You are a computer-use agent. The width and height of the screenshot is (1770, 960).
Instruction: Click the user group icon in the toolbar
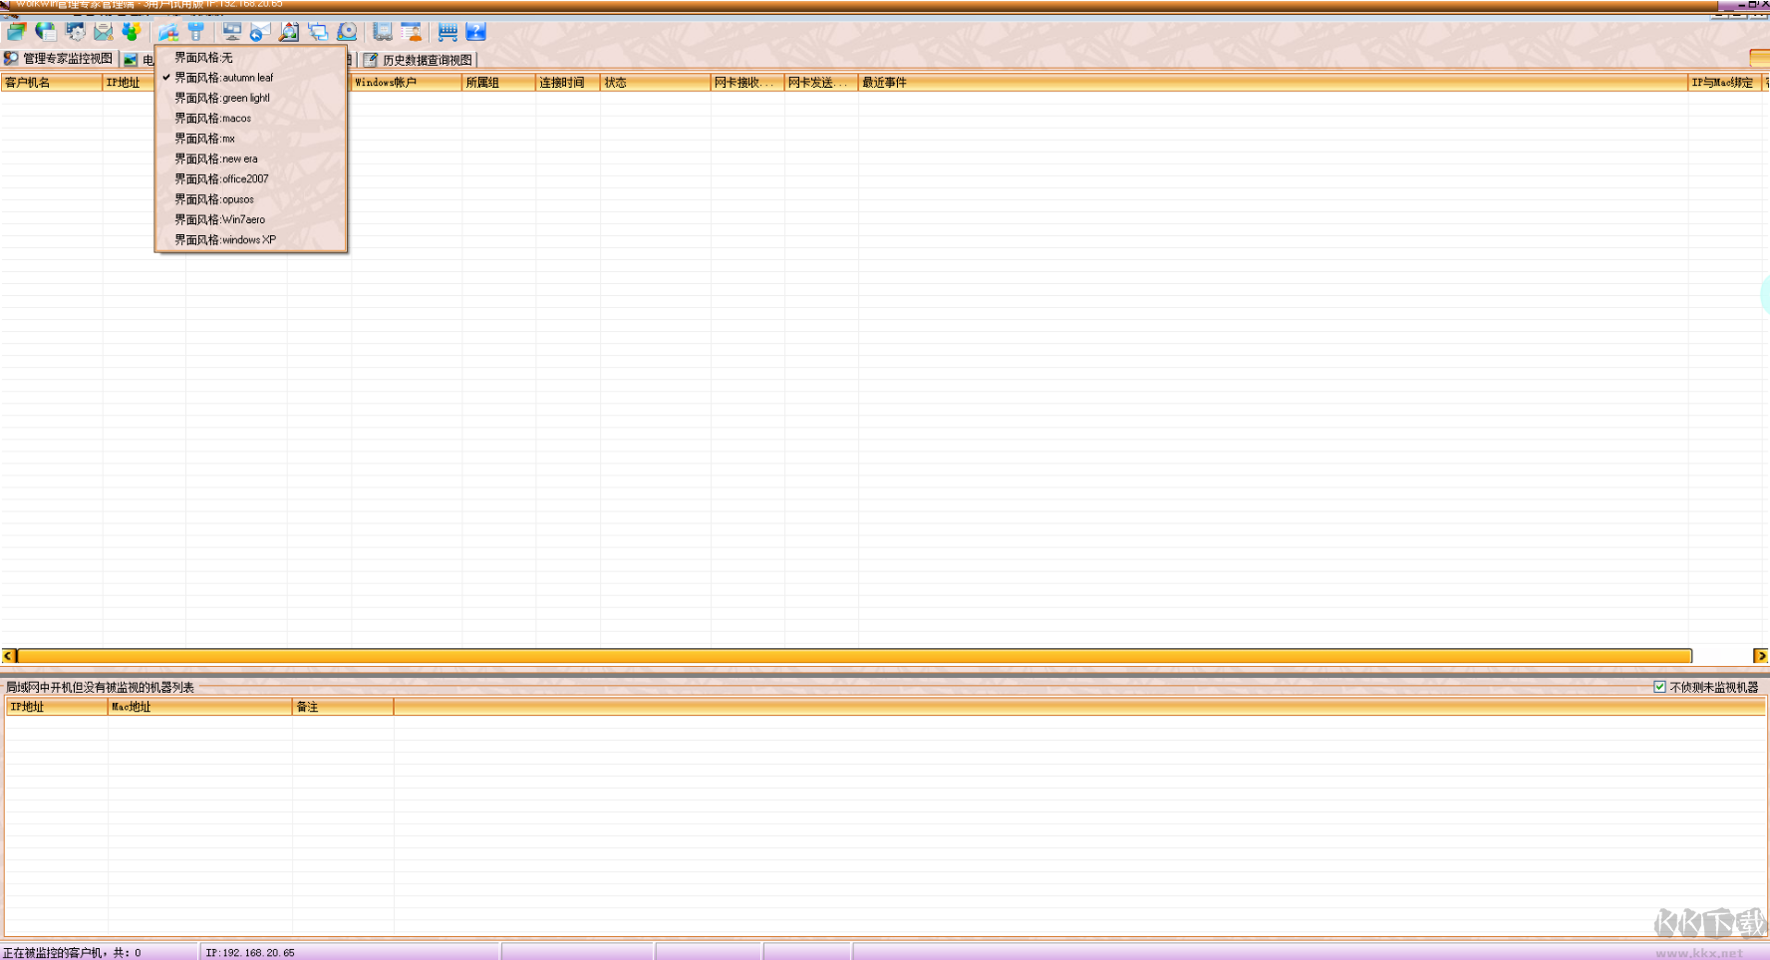coord(132,31)
